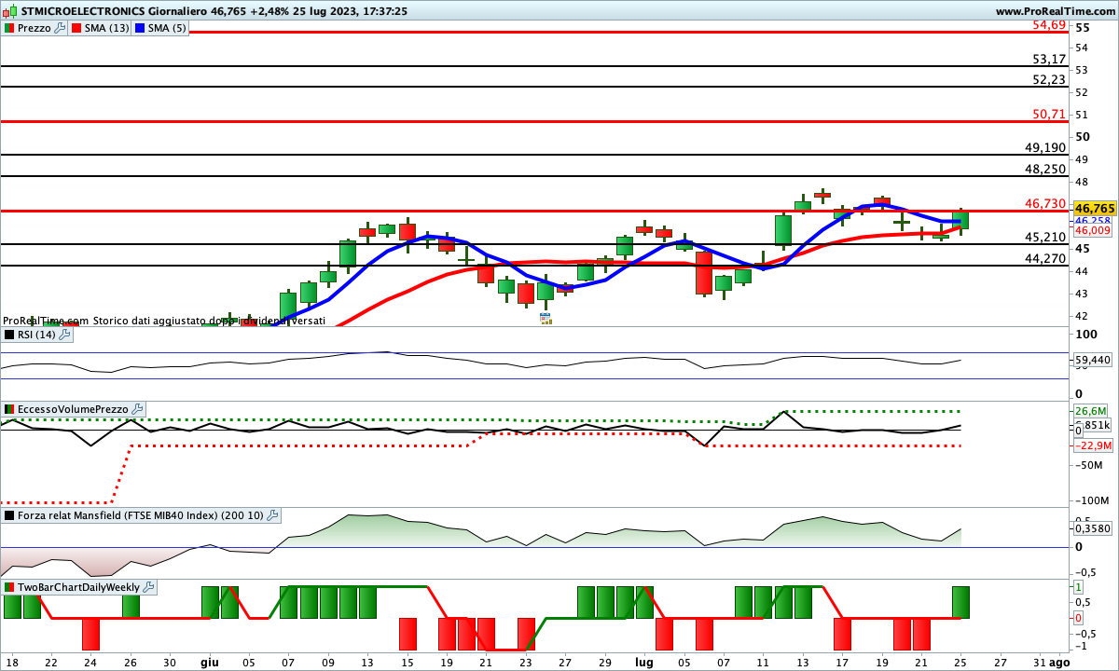The height and width of the screenshot is (671, 1119).
Task: Open TwoBarChartDailyWeekly settings wrench
Action: [149, 587]
